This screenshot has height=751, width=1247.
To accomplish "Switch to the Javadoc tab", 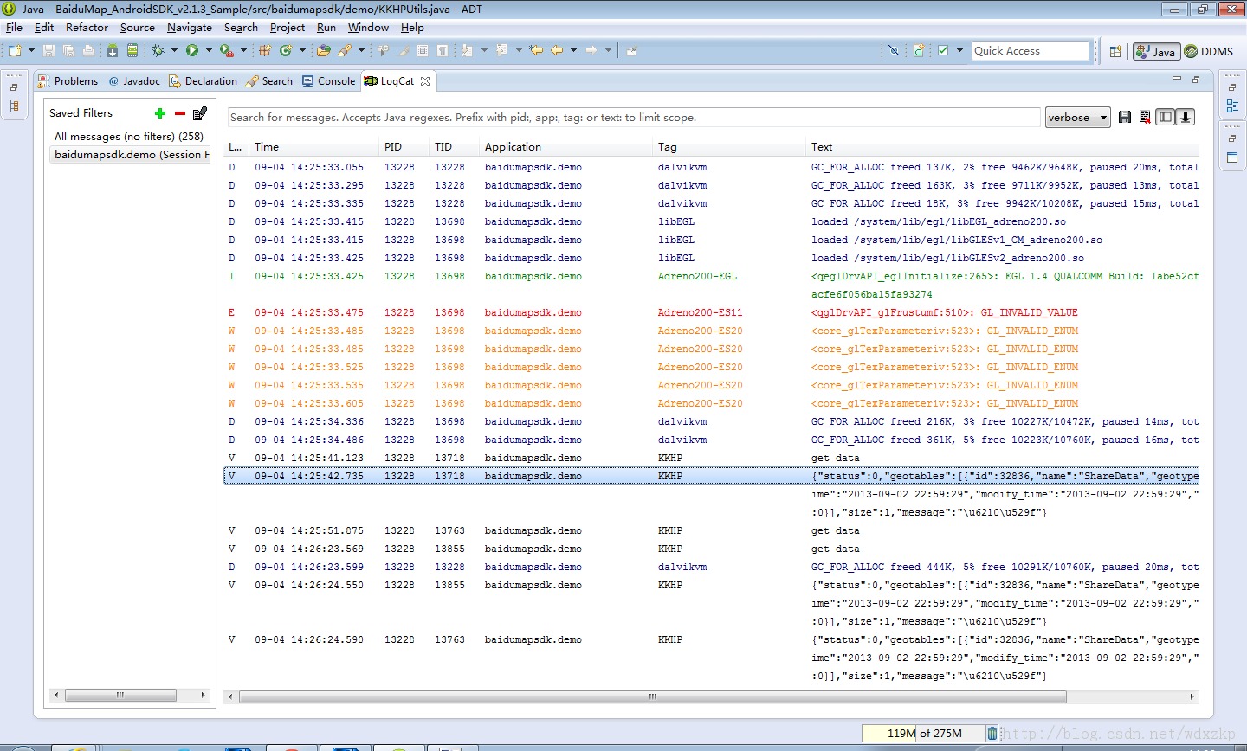I will 134,81.
